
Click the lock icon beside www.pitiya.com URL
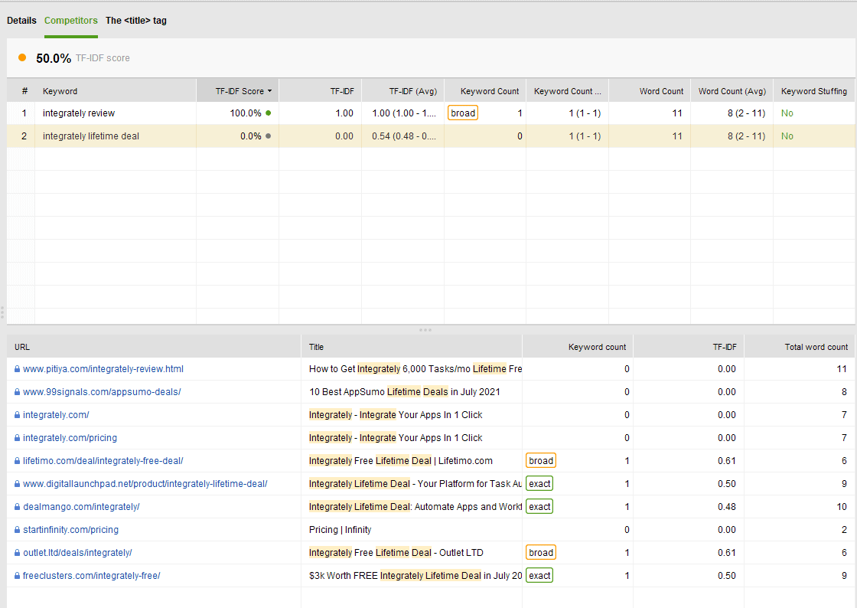click(x=18, y=369)
